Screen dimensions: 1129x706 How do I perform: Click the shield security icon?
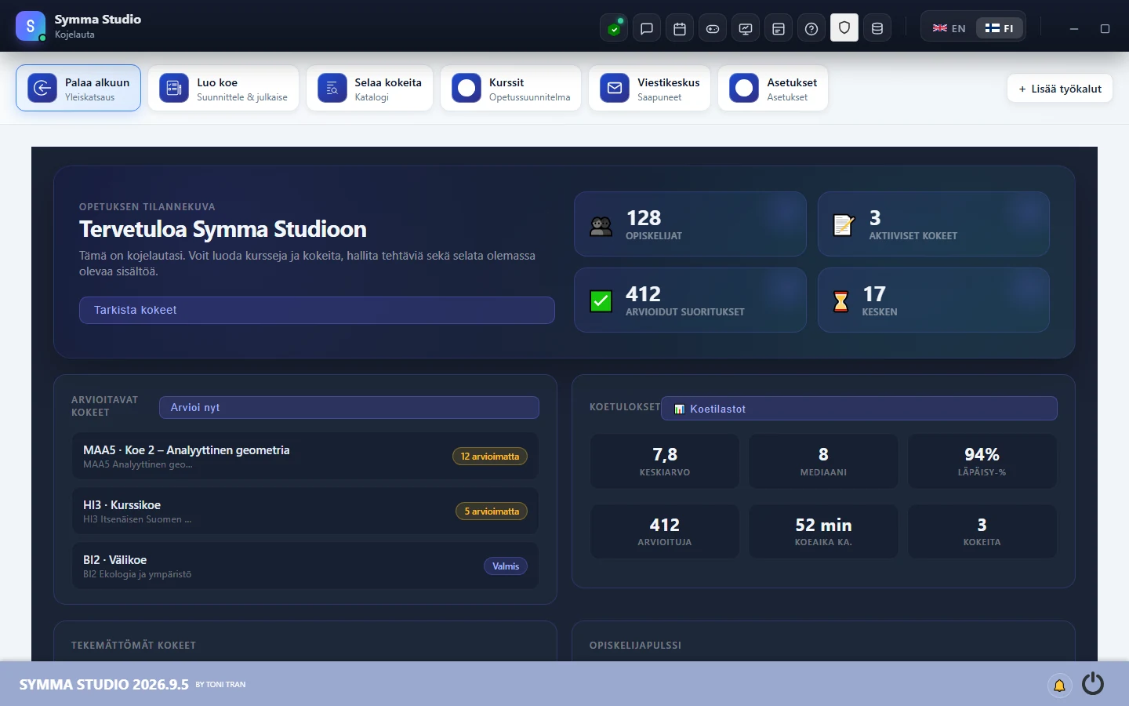coord(844,28)
